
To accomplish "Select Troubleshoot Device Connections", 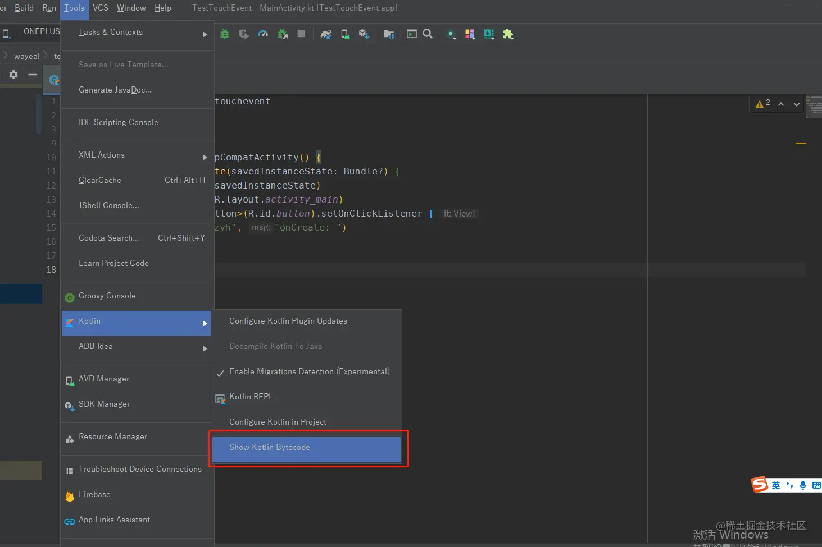I will click(138, 470).
